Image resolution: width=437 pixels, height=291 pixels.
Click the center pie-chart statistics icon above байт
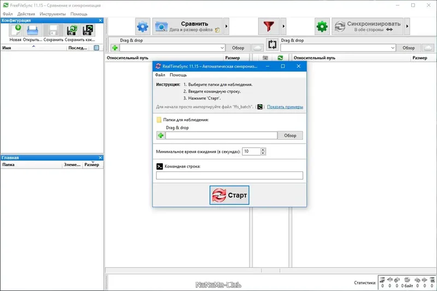(407, 280)
